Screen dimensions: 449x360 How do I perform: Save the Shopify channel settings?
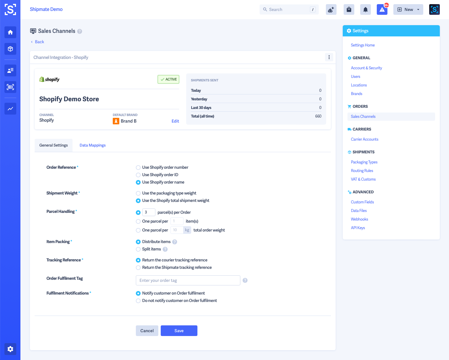tap(179, 330)
